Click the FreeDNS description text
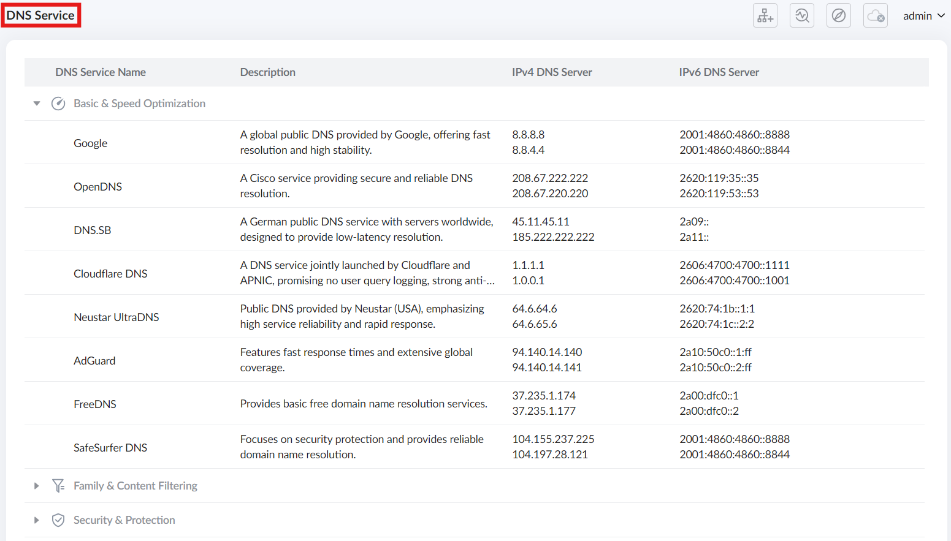The width and height of the screenshot is (951, 541). click(x=364, y=404)
